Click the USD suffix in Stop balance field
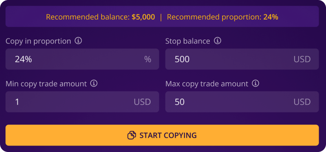Screen dimensions: 326x152 click(302, 59)
